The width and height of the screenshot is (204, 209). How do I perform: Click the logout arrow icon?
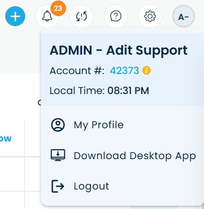[x=58, y=186]
